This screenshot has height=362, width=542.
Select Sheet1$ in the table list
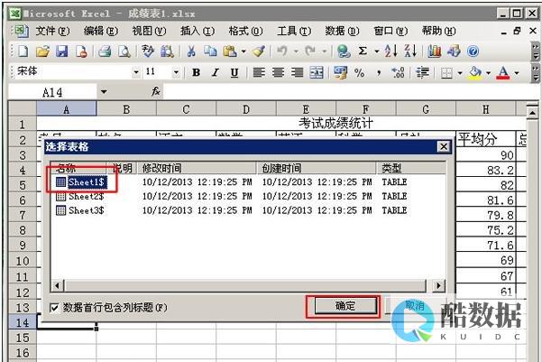point(80,182)
